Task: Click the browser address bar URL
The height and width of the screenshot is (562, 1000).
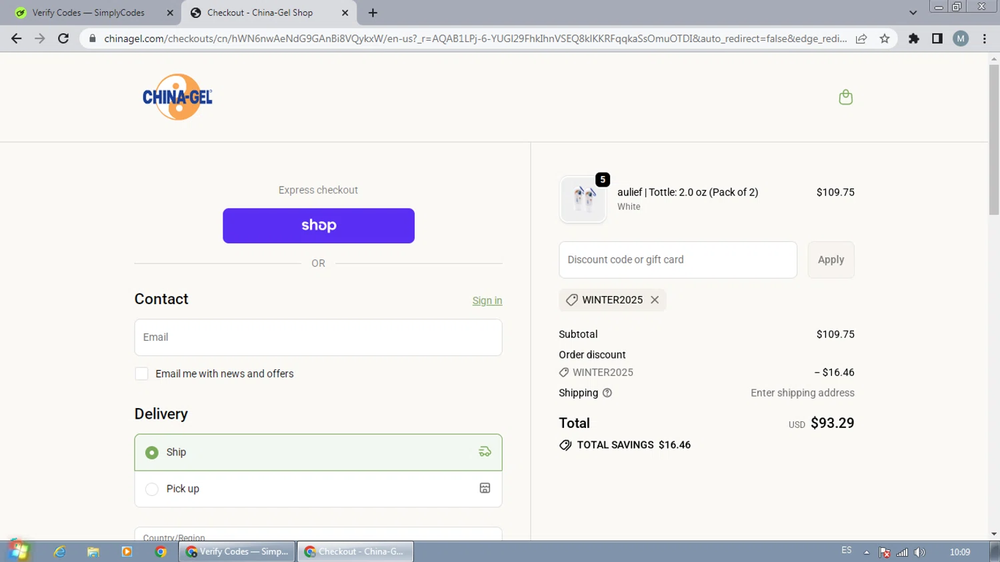Action: pos(475,39)
